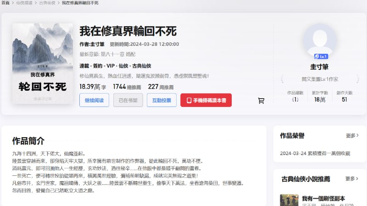
Task: Click the 227 周推薦 count
Action: pyautogui.click(x=161, y=87)
